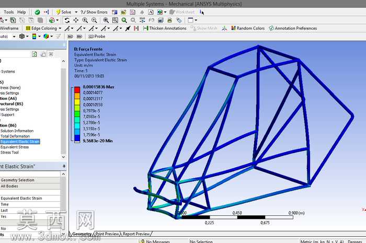Select the Zoom magnifier tool
The width and height of the screenshot is (366, 243).
(x=85, y=20)
